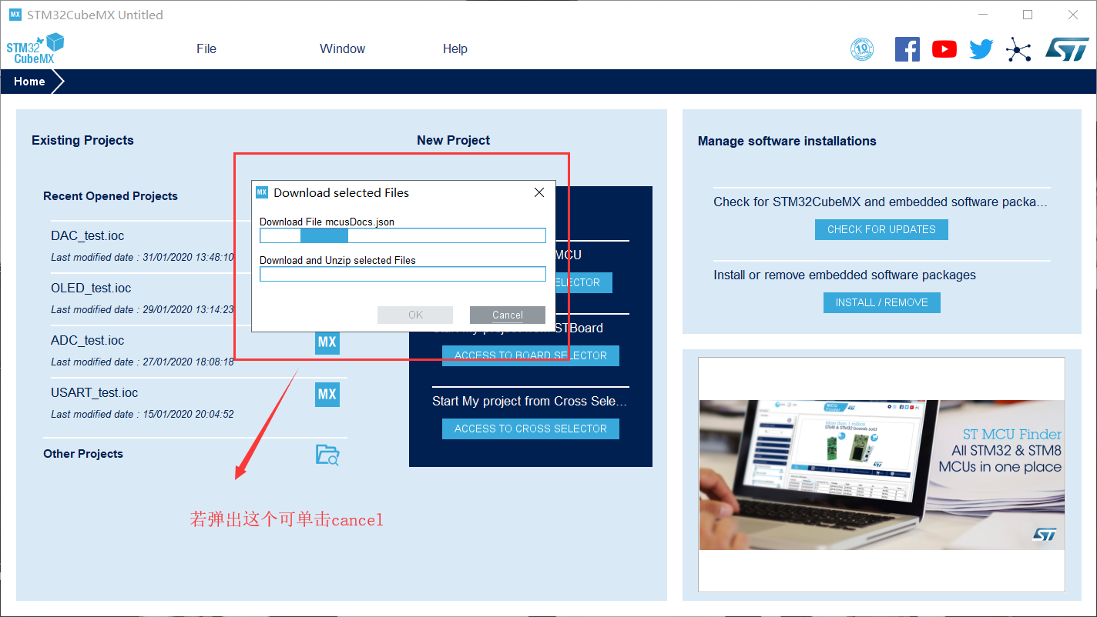The image size is (1097, 617).
Task: Click ACCESS TO CROSS SELECTOR button
Action: click(531, 429)
